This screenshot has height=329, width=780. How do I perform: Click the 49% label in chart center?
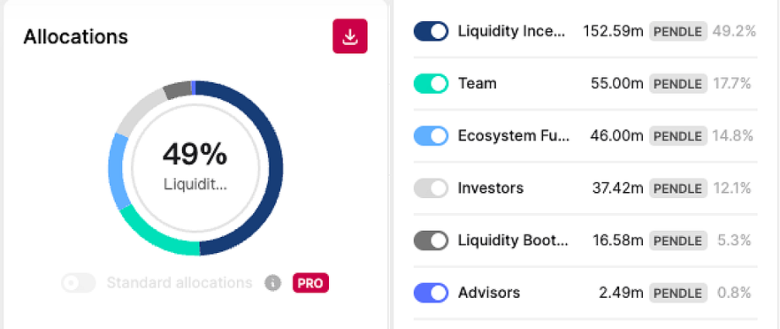pyautogui.click(x=195, y=155)
